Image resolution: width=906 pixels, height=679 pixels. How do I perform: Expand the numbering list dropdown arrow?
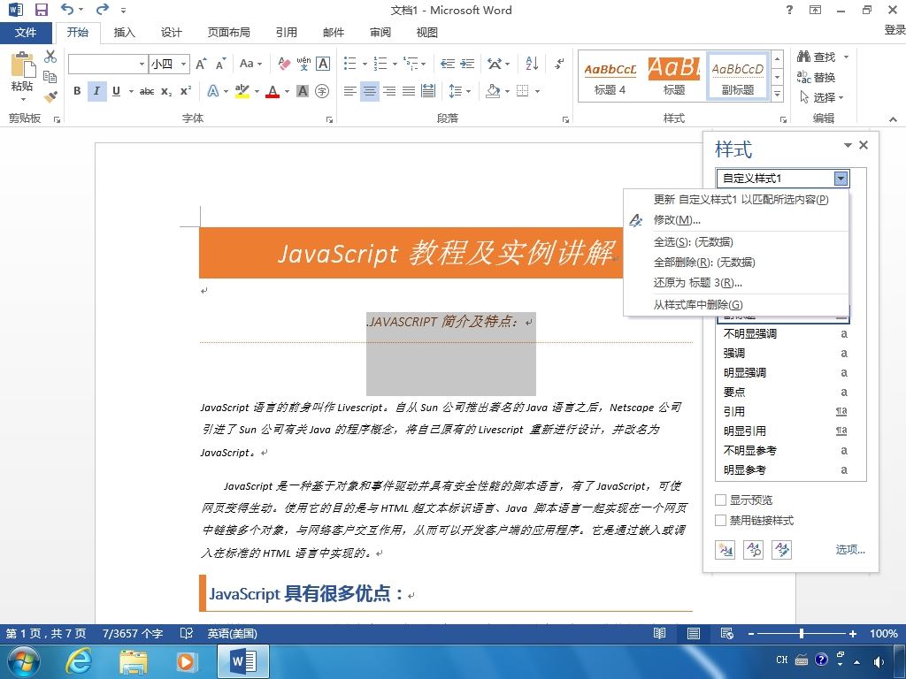[x=395, y=64]
